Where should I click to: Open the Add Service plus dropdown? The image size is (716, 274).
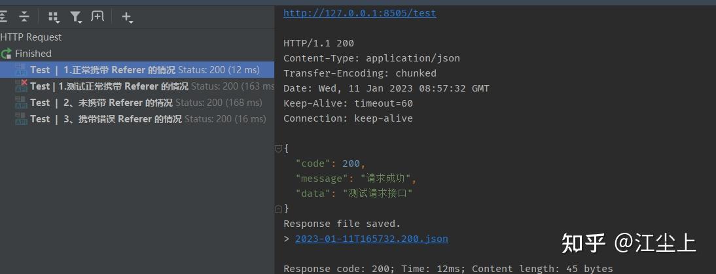pyautogui.click(x=127, y=17)
